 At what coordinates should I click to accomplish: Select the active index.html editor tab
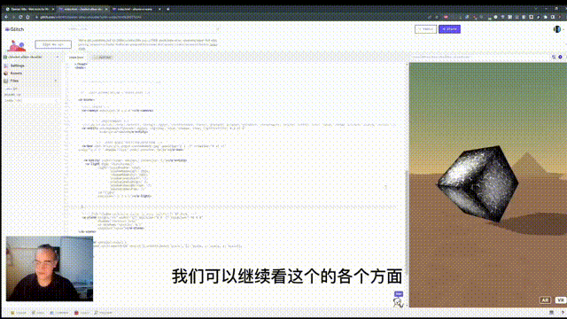76,57
